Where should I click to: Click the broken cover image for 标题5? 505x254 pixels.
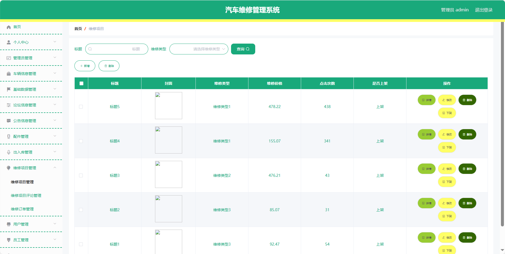169,106
